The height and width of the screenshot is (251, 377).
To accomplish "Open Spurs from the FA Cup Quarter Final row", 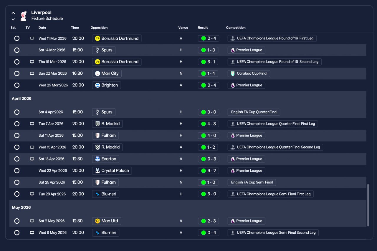I will [x=104, y=112].
